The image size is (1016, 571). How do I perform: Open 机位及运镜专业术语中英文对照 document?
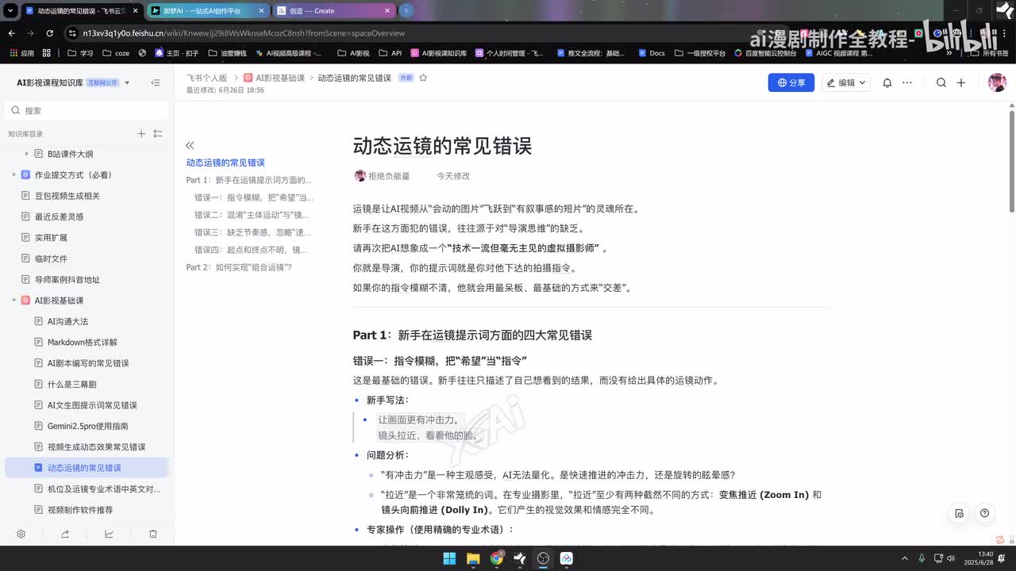(103, 489)
